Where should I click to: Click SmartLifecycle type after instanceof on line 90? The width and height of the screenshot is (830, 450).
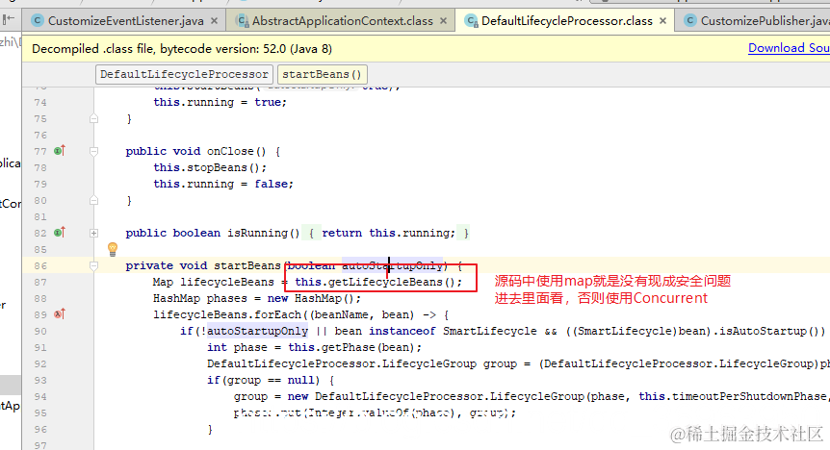click(490, 331)
